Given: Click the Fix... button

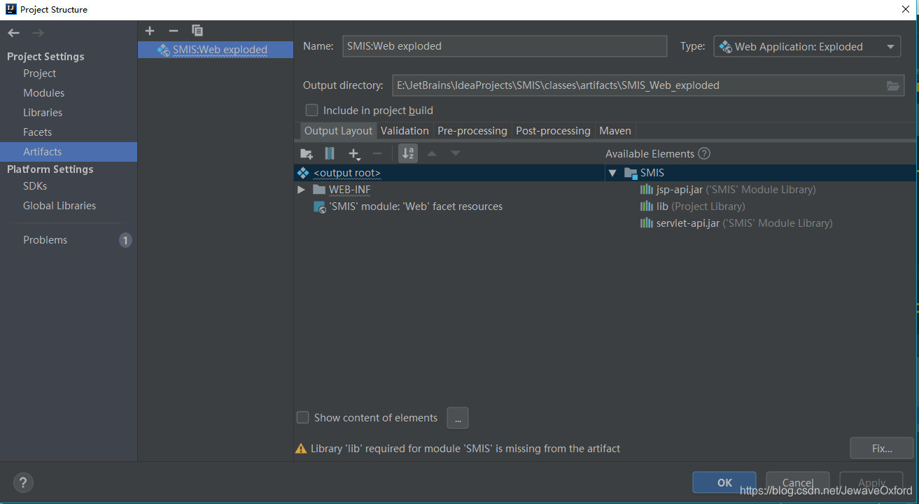Looking at the screenshot, I should (882, 449).
